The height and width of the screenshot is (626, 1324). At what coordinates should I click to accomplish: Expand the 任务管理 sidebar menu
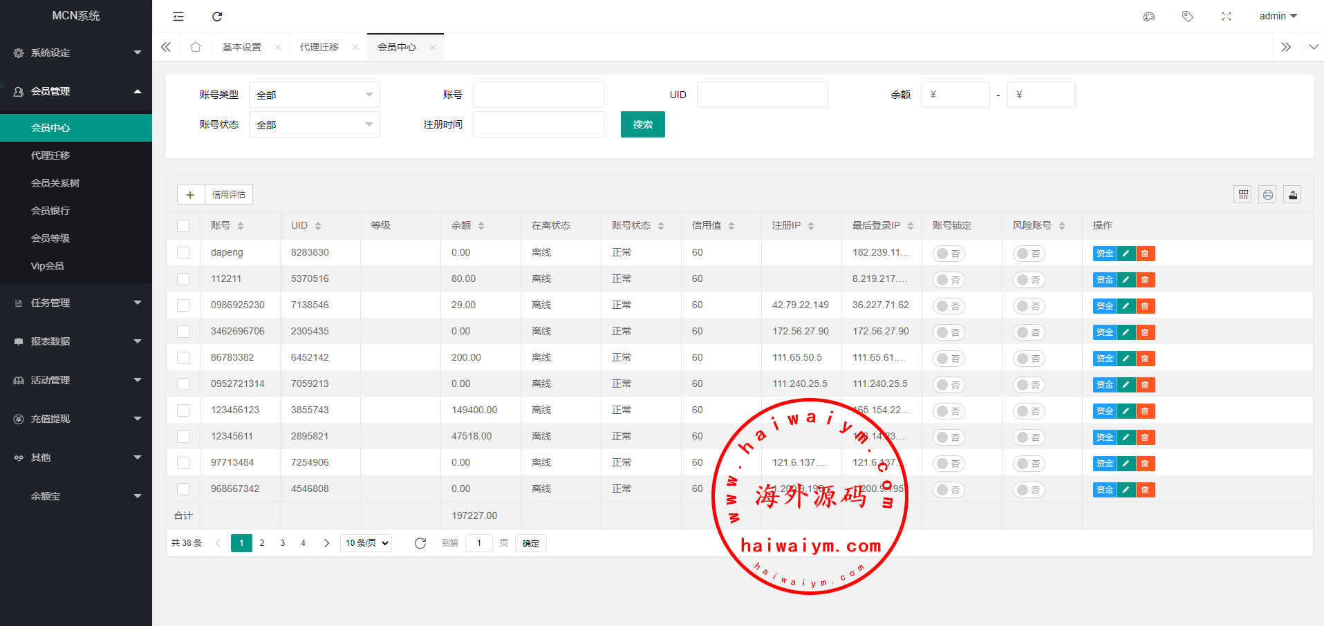coord(76,303)
